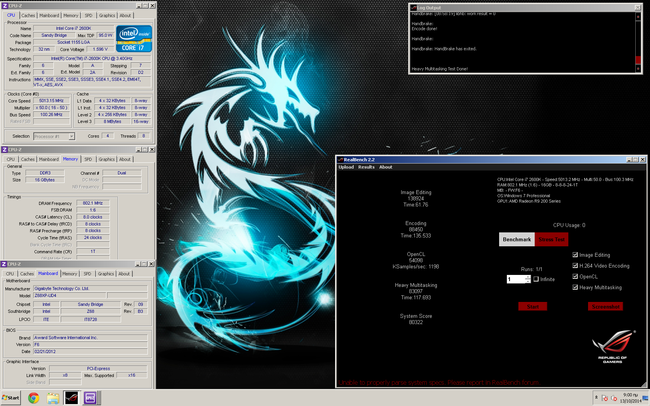
Task: Uncheck H.264 Video Encoding test
Action: click(x=575, y=266)
